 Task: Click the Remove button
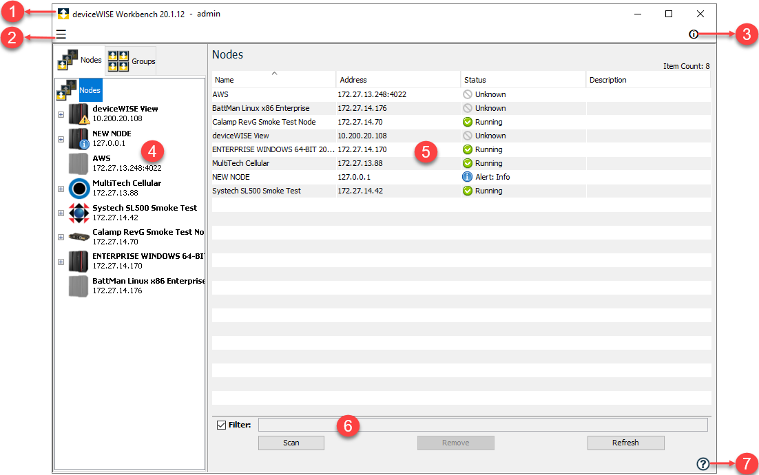[456, 443]
